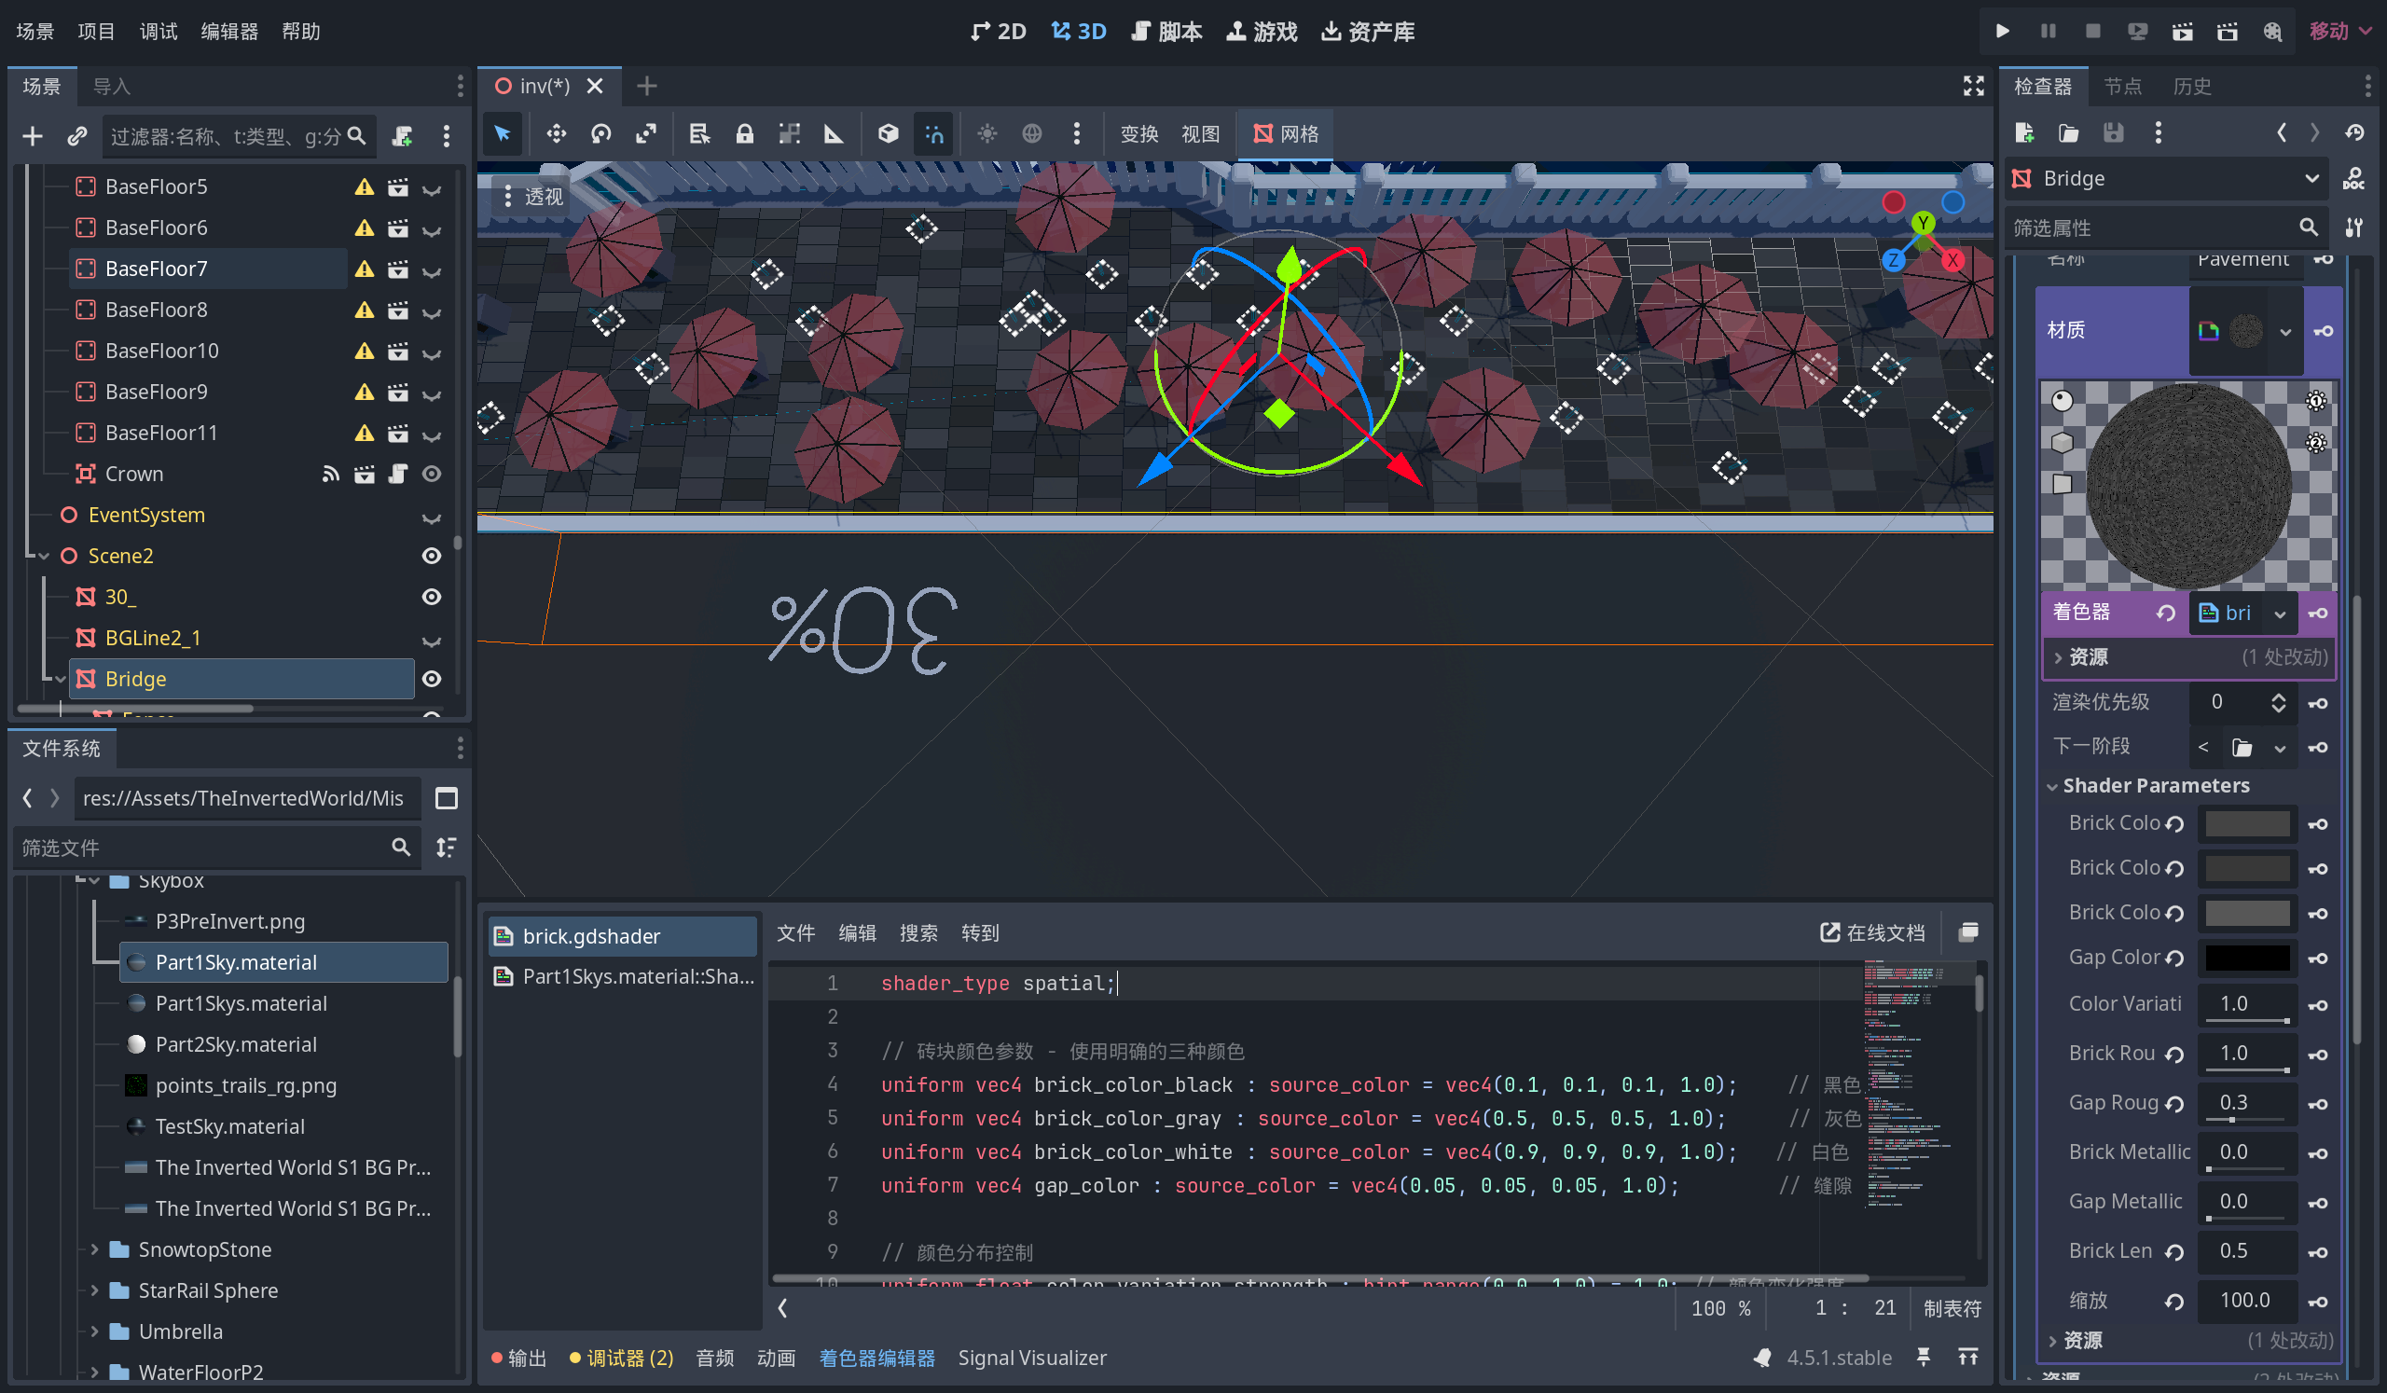Collapse the Shader Parameters section
Viewport: 2387px width, 1393px height.
click(x=2052, y=785)
